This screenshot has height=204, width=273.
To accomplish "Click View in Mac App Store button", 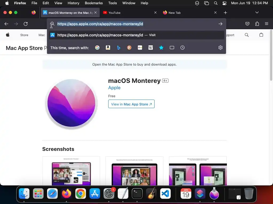I will coord(131,104).
